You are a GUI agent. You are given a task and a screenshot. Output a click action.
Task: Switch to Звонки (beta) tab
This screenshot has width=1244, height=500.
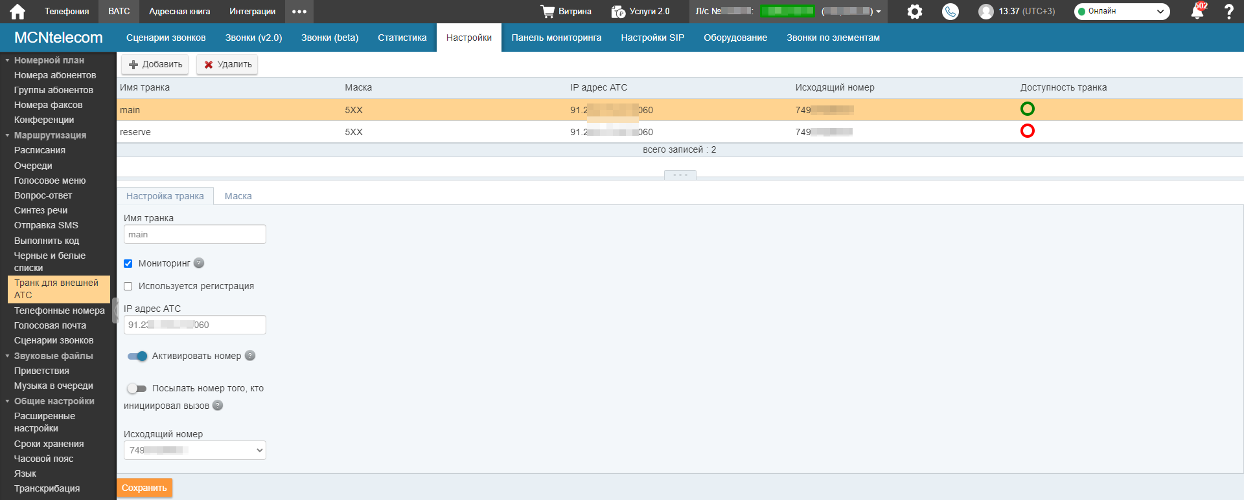tap(330, 38)
